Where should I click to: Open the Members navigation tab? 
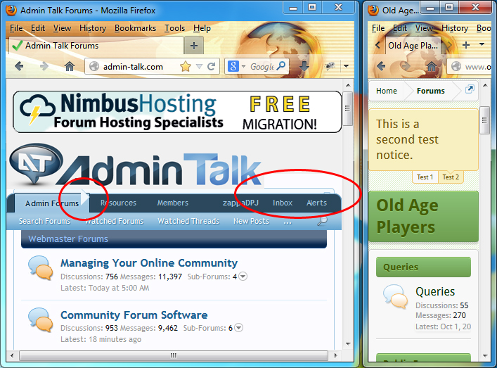(173, 203)
